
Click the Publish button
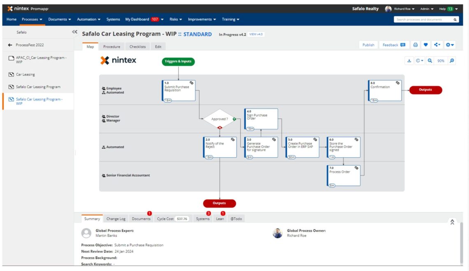pyautogui.click(x=368, y=45)
